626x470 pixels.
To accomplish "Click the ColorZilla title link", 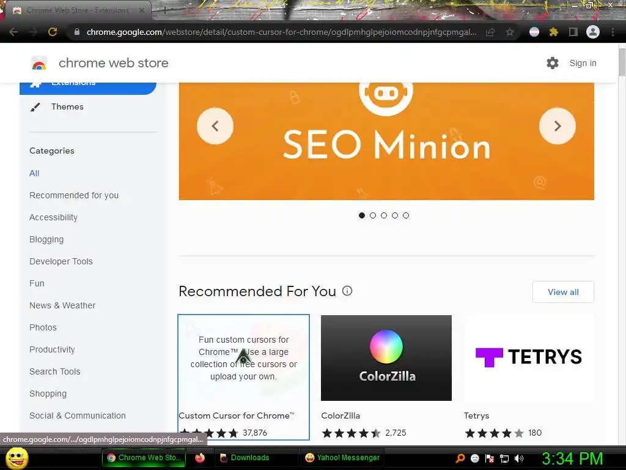I will [x=341, y=416].
